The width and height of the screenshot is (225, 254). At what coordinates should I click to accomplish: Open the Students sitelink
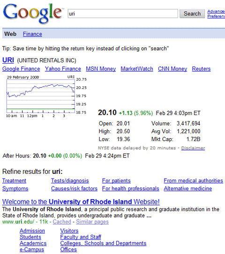coord(30,237)
